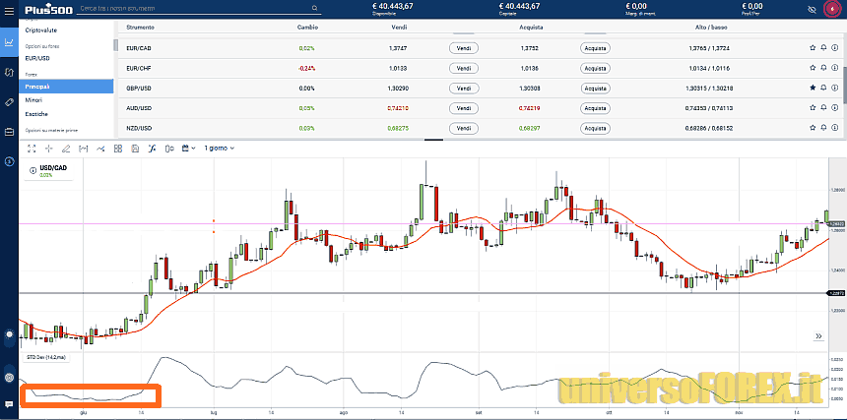Expand chart with the double-arrow button

817,336
